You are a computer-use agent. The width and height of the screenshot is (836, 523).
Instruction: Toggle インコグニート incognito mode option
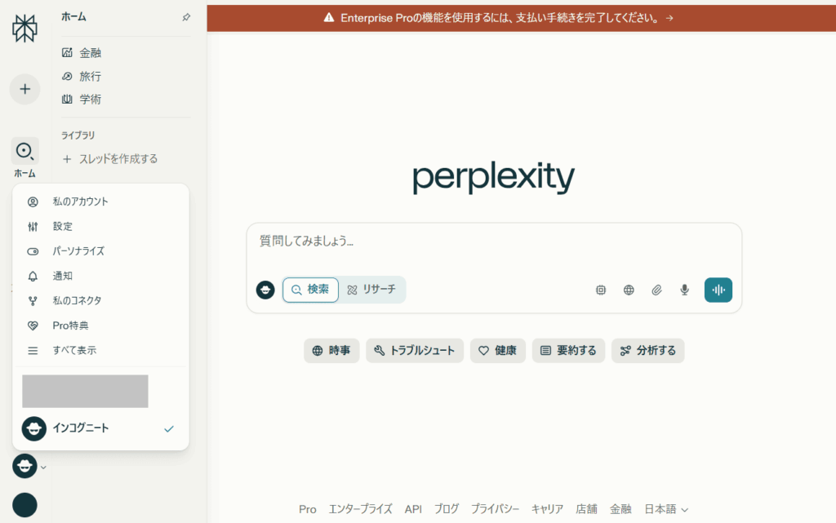(x=100, y=428)
